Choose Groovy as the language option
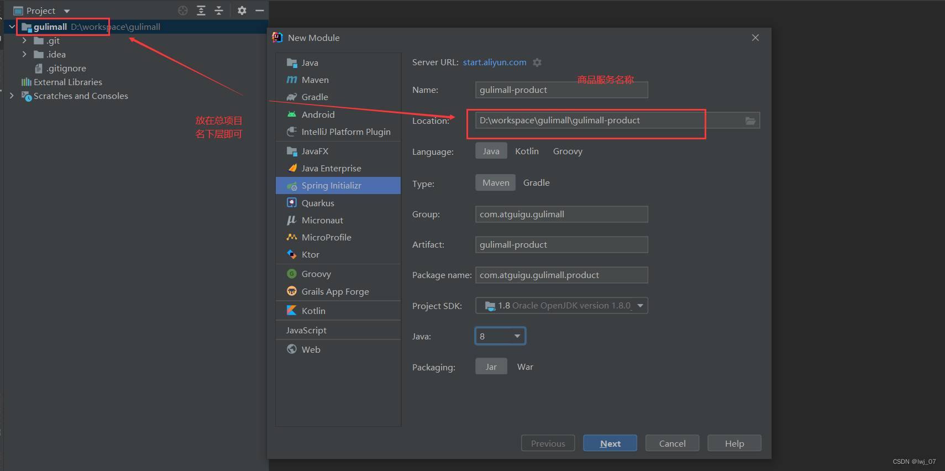 click(568, 151)
